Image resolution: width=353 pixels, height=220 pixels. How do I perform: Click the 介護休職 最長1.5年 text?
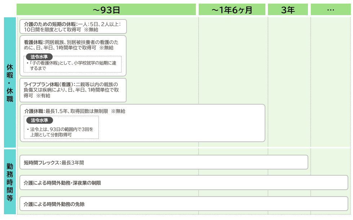pyautogui.click(x=75, y=111)
